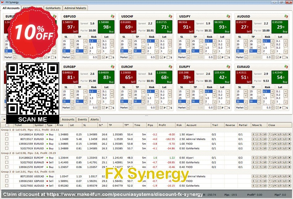The image size is (293, 199).
Task: Switch to the GoMarkets tab
Action: click(x=53, y=8)
